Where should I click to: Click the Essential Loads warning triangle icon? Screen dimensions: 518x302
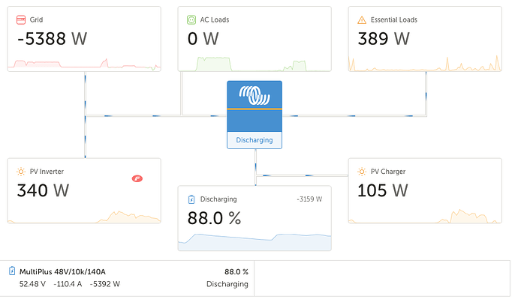pos(362,20)
